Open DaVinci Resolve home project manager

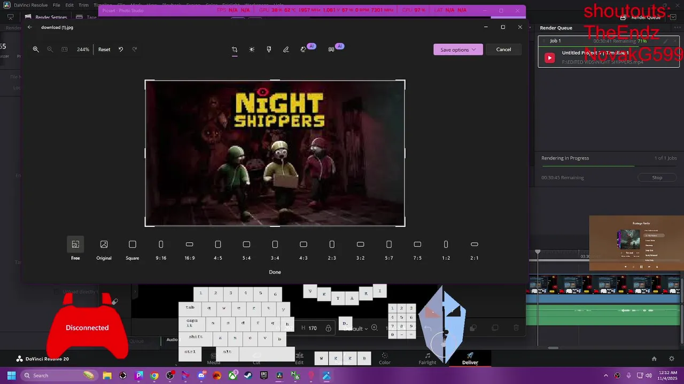tap(654, 359)
